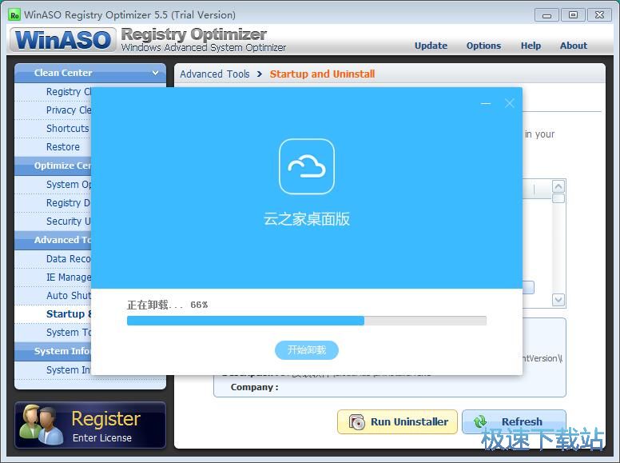Click the 正在卸载 66% status text

(x=167, y=305)
